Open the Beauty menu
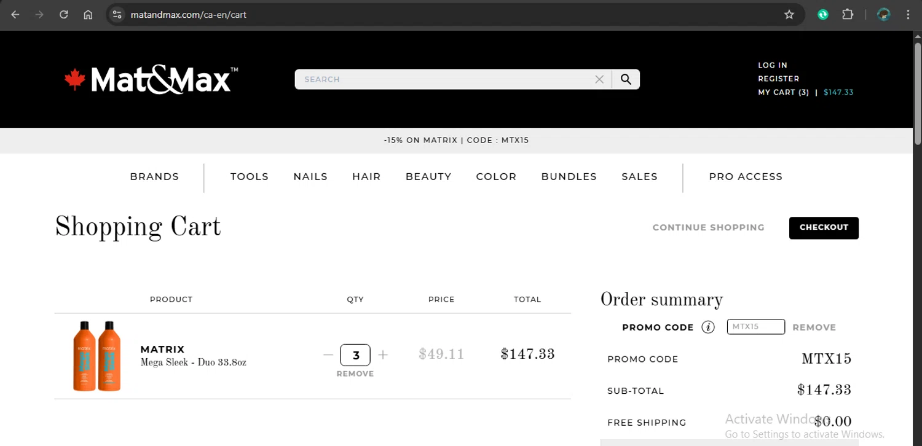 pyautogui.click(x=428, y=177)
